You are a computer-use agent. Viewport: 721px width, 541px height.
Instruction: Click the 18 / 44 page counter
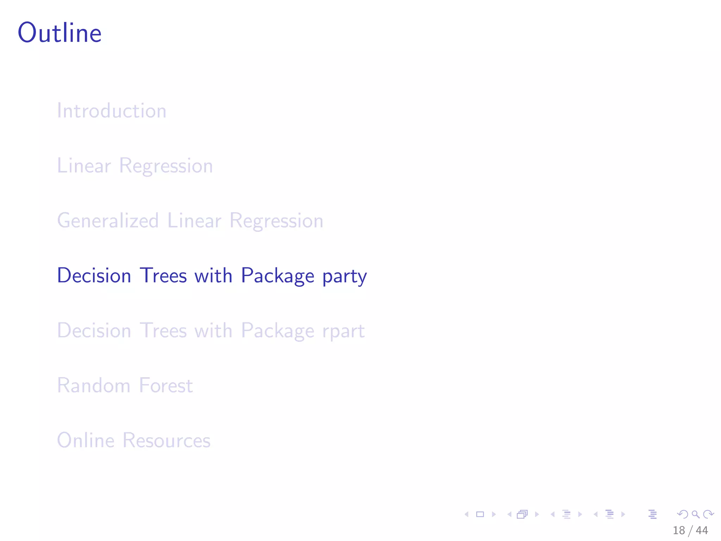click(x=690, y=530)
